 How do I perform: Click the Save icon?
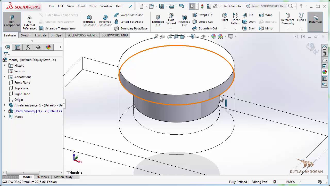(162, 6)
